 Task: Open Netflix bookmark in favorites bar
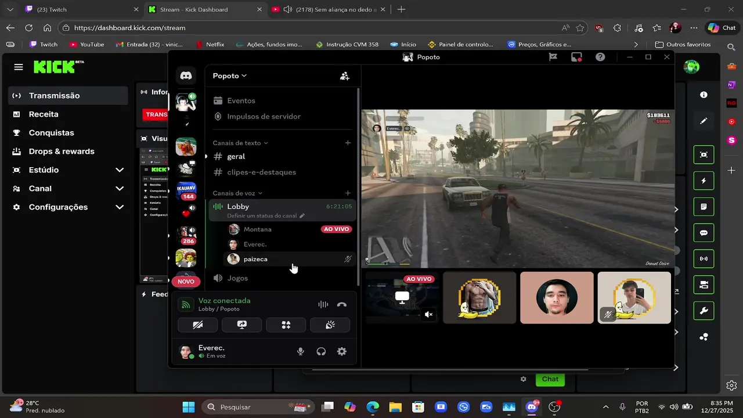pos(210,44)
